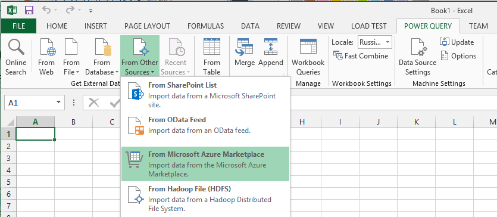Show the Workbook Queries pane
497x217 pixels.
point(308,57)
